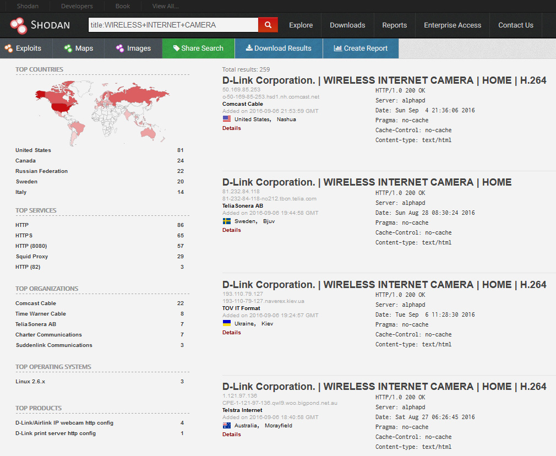Open Maps via its green icon
This screenshot has width=556, height=456.
pos(68,48)
